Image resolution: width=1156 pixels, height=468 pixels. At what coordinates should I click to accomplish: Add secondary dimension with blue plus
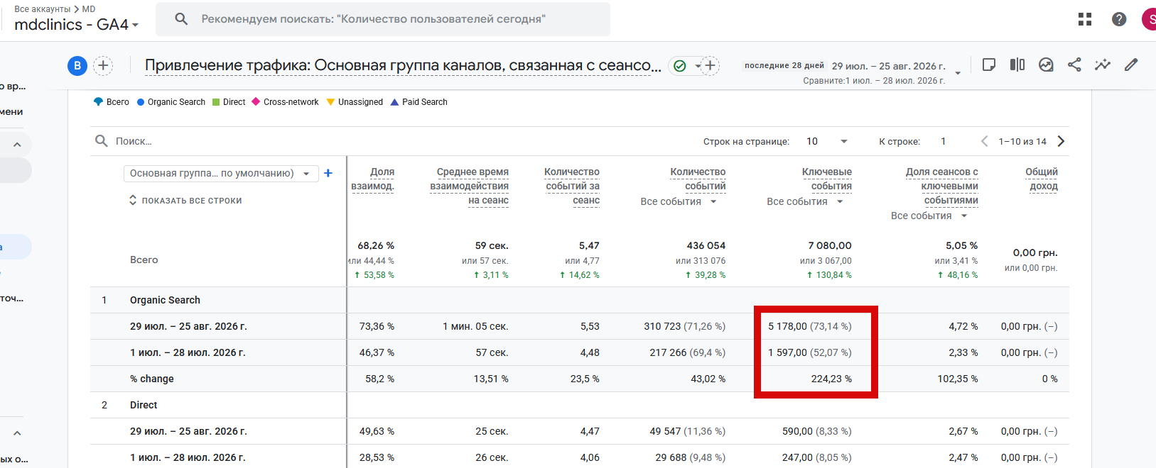pyautogui.click(x=328, y=173)
